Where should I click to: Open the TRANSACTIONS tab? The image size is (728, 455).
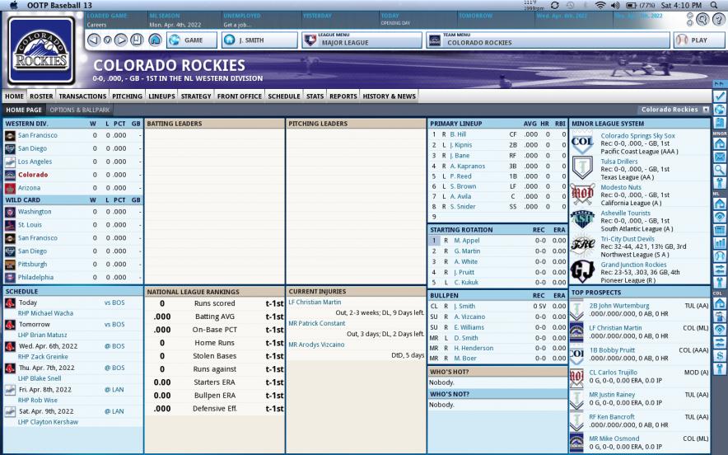point(82,96)
